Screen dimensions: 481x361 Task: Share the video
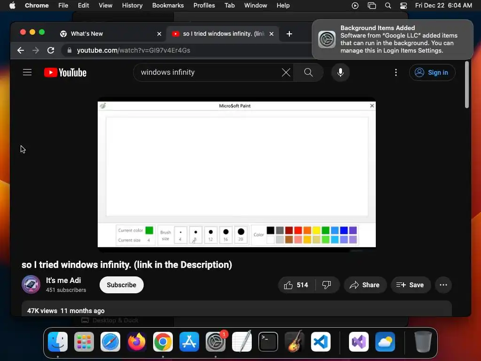[x=365, y=285]
